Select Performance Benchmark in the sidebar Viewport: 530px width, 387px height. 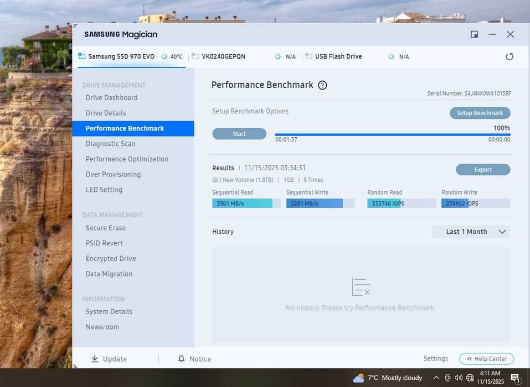[x=133, y=129]
